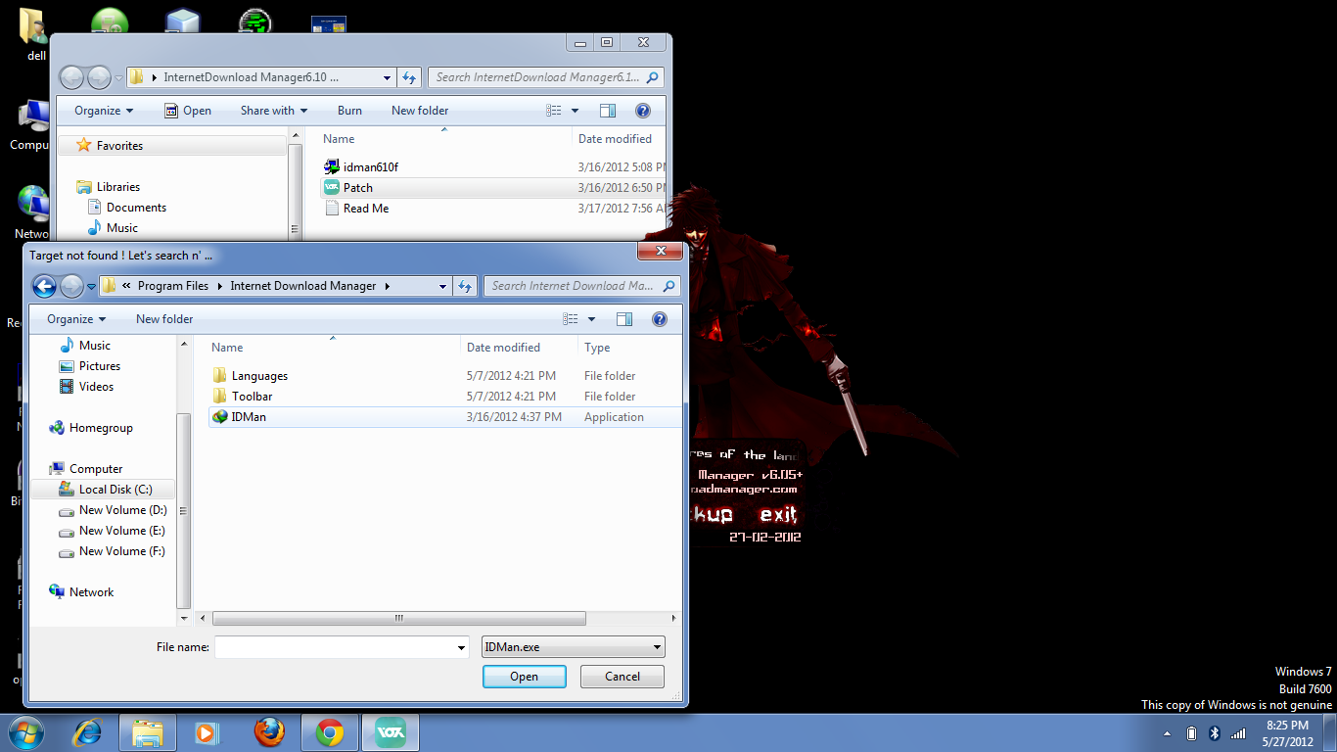
Task: Open the File name history dropdown
Action: coord(462,647)
